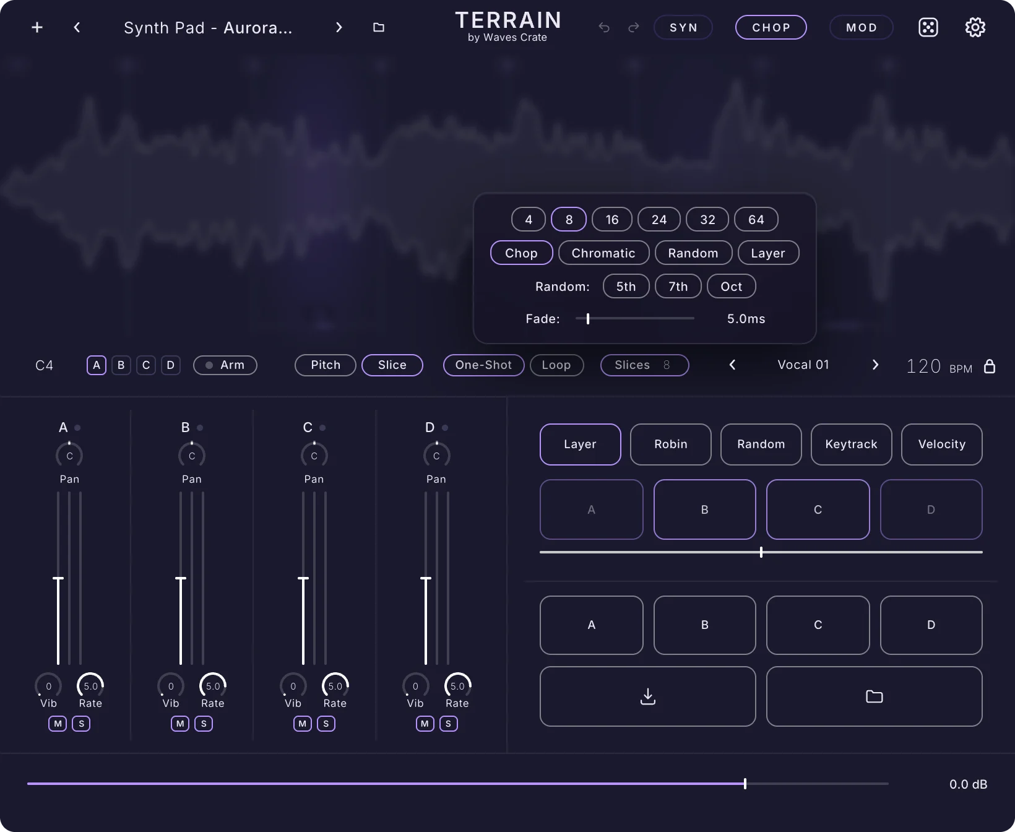Click the large folder load button
The width and height of the screenshot is (1015, 832).
pyautogui.click(x=875, y=696)
